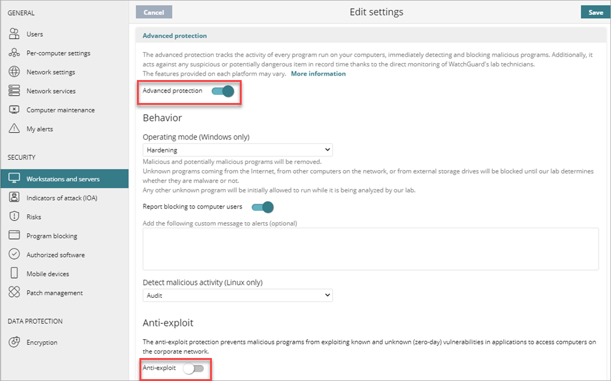Disable the Advanced protection toggle
This screenshot has width=611, height=381.
click(222, 91)
